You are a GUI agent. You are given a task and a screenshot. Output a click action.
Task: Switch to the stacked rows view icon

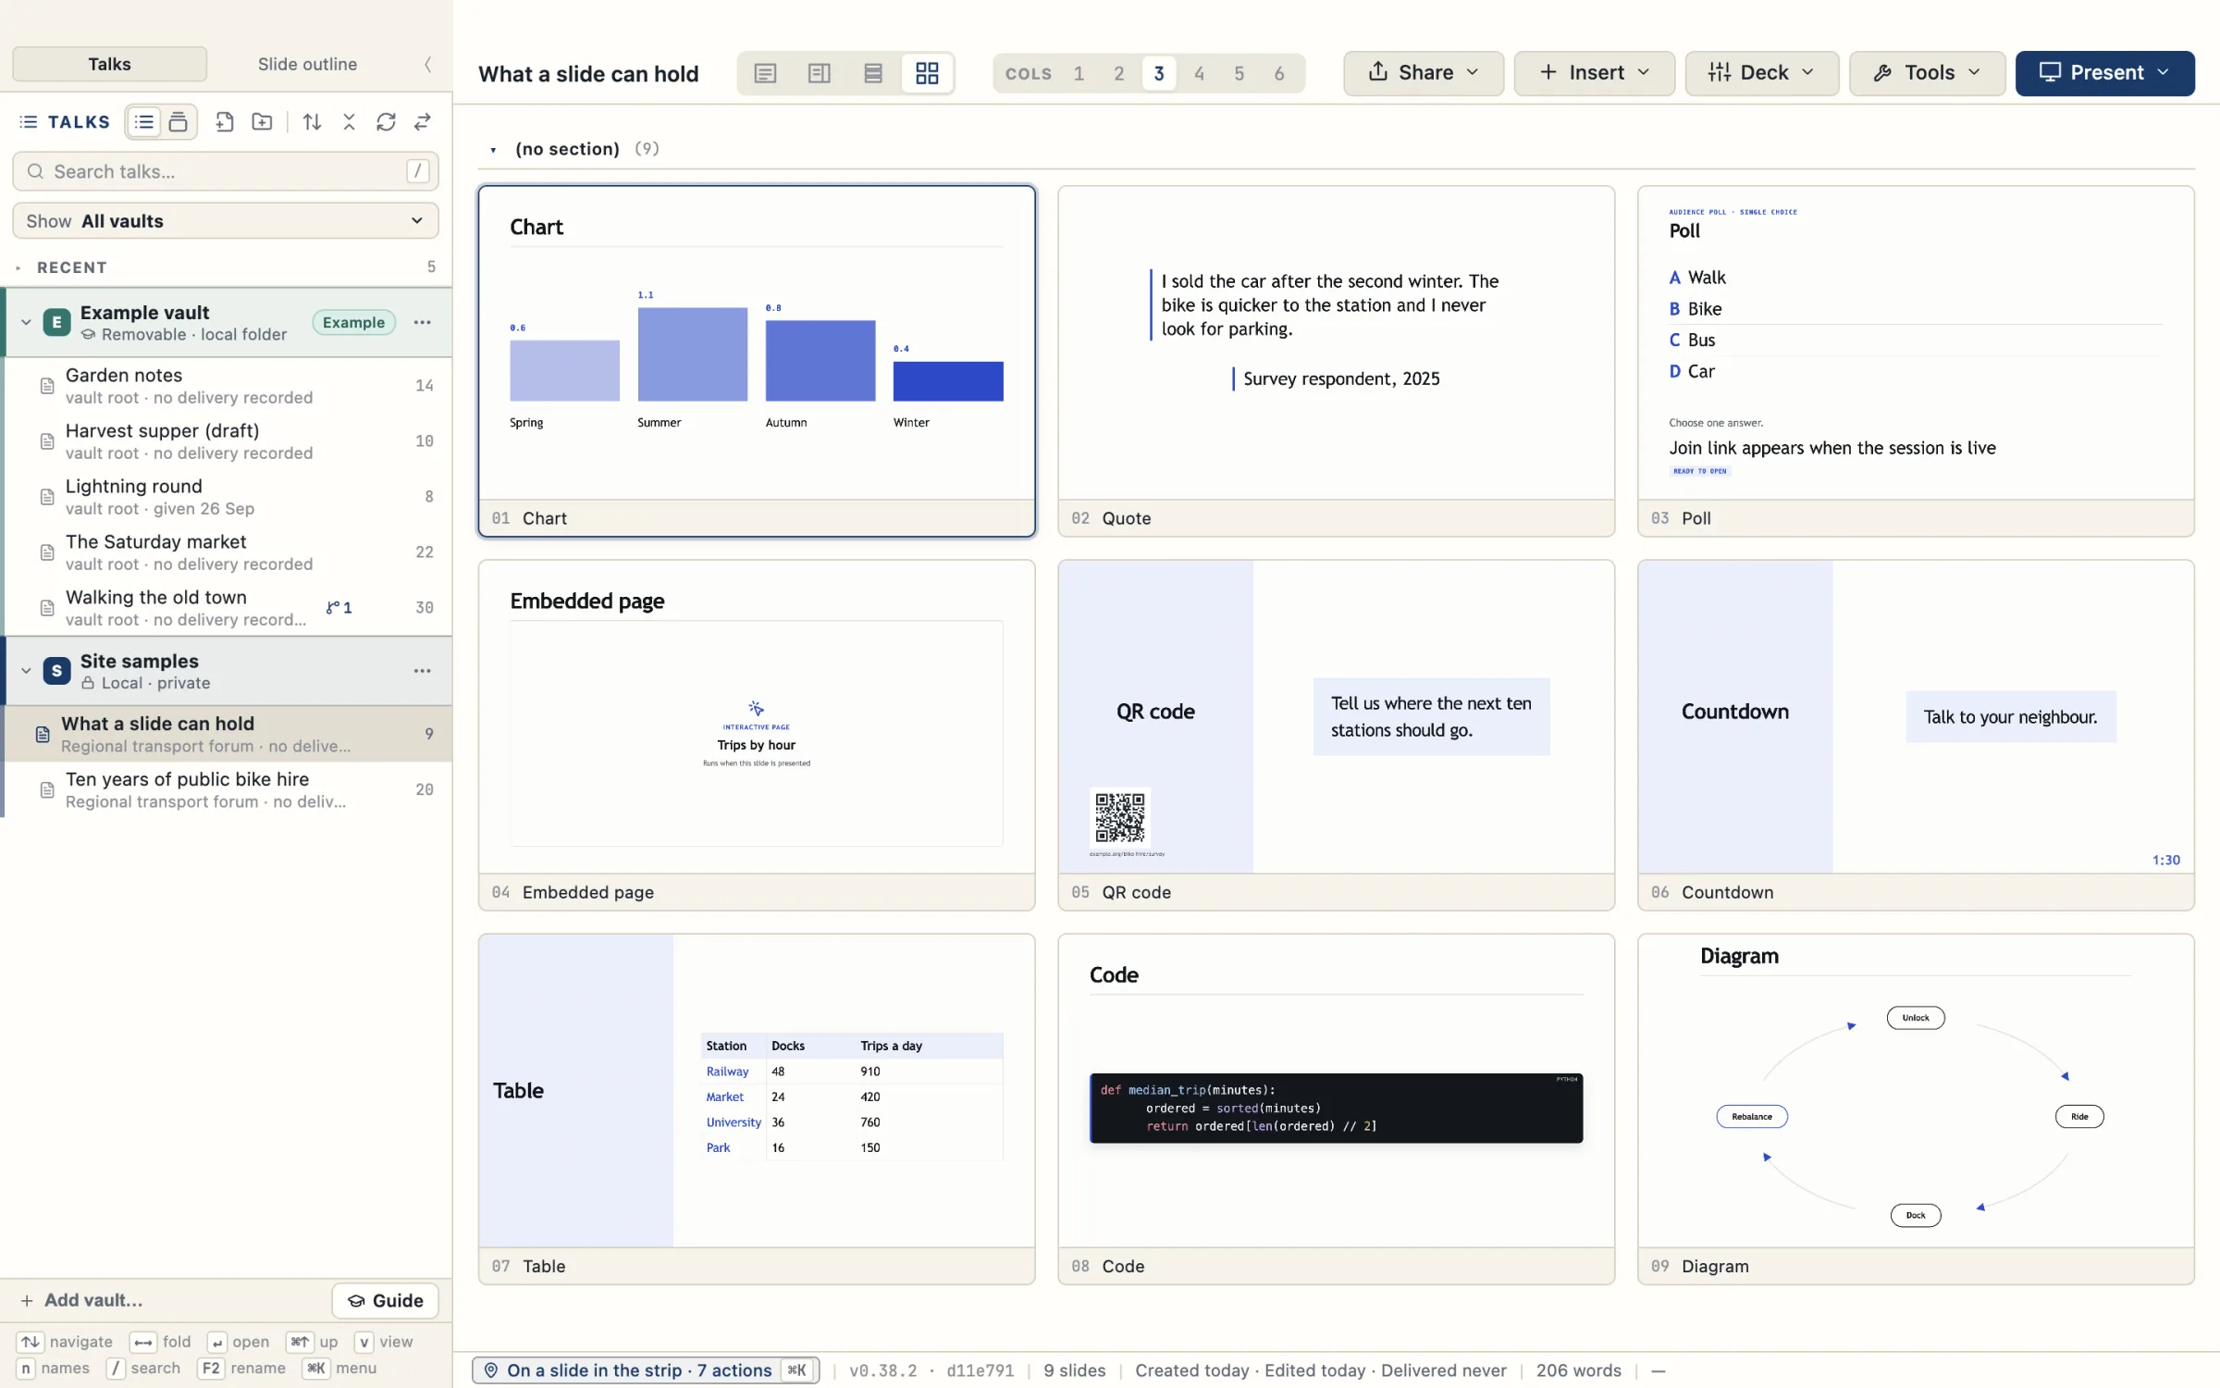[x=872, y=73]
